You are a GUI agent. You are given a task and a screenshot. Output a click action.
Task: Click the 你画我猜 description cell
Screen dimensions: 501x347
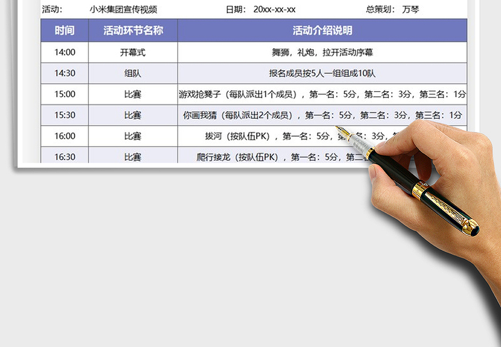coord(323,115)
